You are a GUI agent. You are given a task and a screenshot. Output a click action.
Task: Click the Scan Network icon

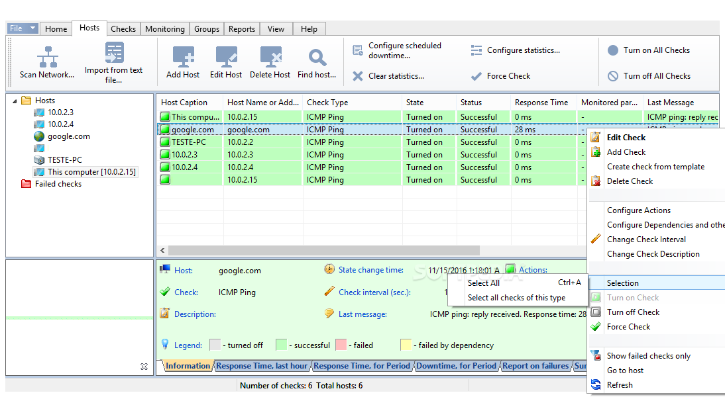(48, 57)
